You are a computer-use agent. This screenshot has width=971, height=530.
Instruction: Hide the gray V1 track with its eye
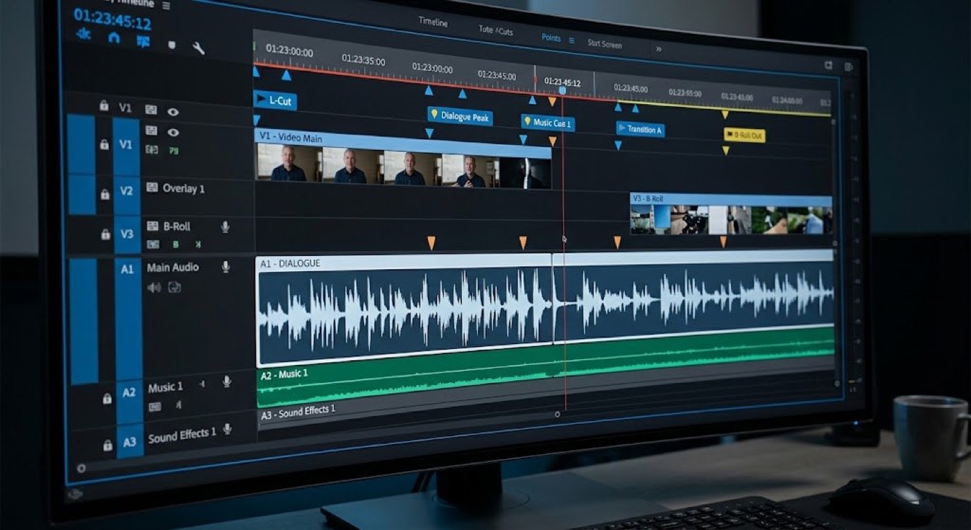pos(173,112)
